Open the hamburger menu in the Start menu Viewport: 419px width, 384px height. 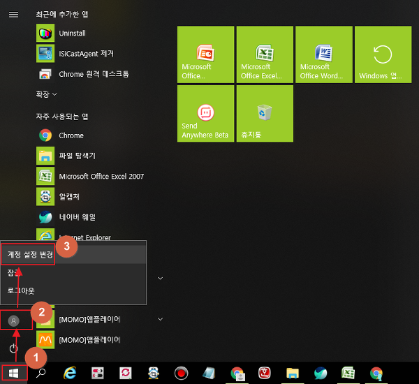(x=14, y=14)
